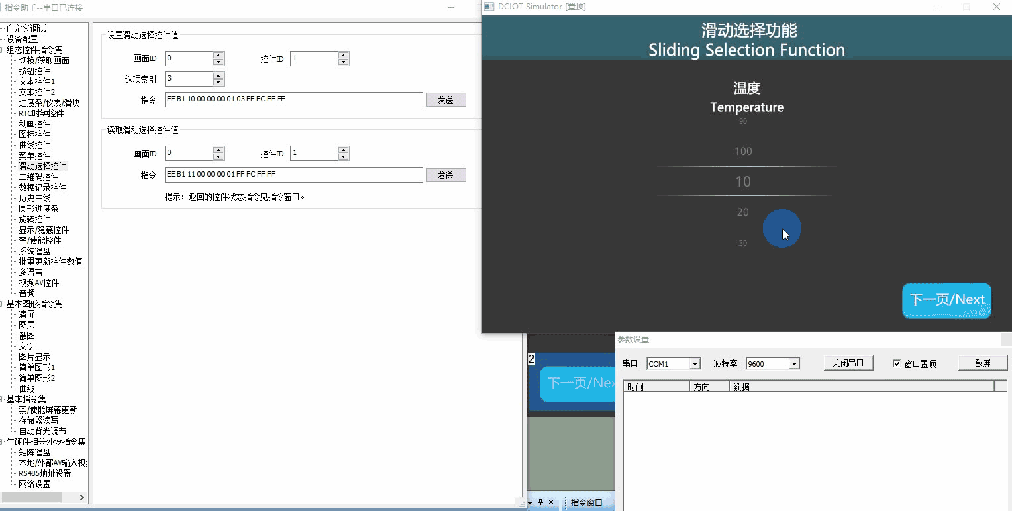Image resolution: width=1012 pixels, height=511 pixels.
Task: Select 网络设置 tree item
Action: 34,484
